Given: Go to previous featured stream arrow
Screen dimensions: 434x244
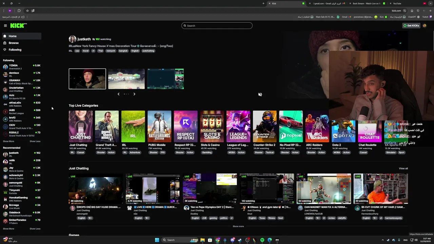Looking at the screenshot, I should (x=118, y=94).
